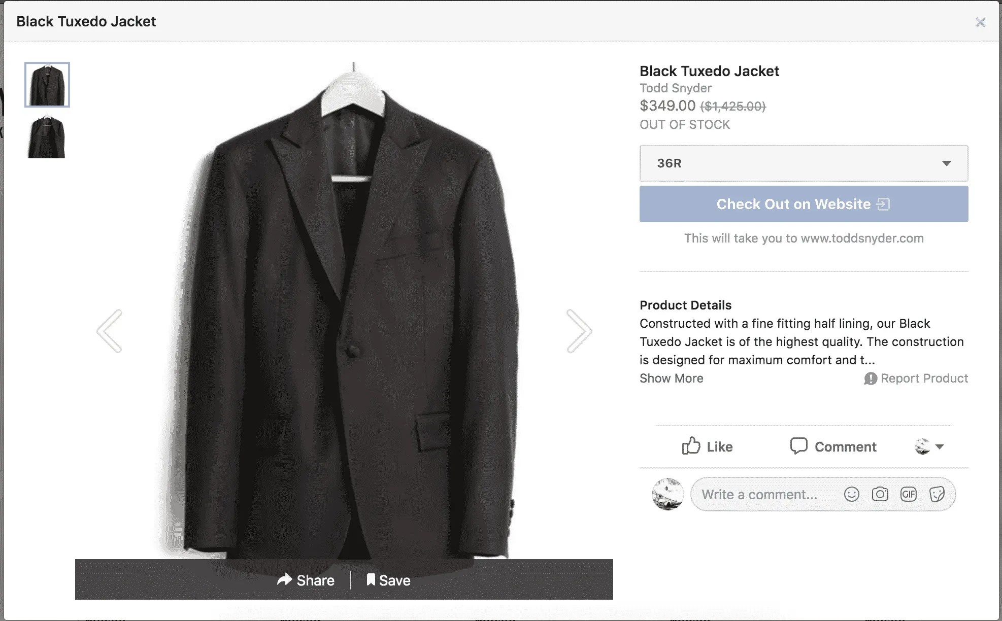Click the Write a comment field
This screenshot has height=621, width=1002.
pyautogui.click(x=761, y=494)
